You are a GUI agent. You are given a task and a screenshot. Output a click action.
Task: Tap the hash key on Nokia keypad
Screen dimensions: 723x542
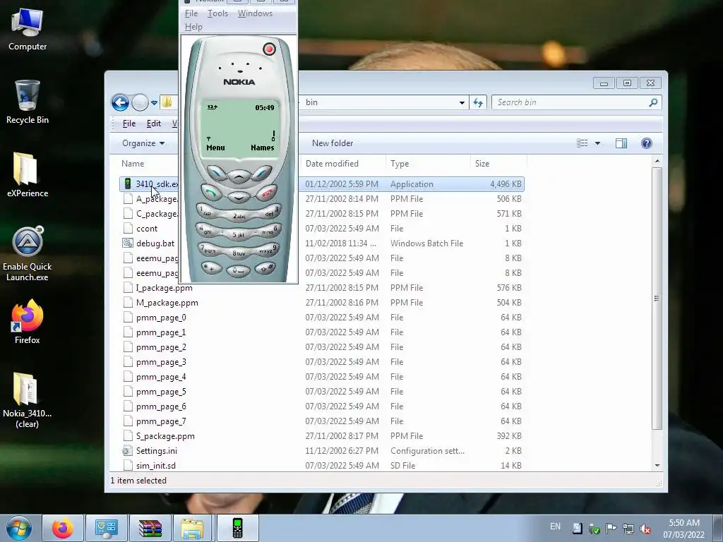[x=266, y=267]
